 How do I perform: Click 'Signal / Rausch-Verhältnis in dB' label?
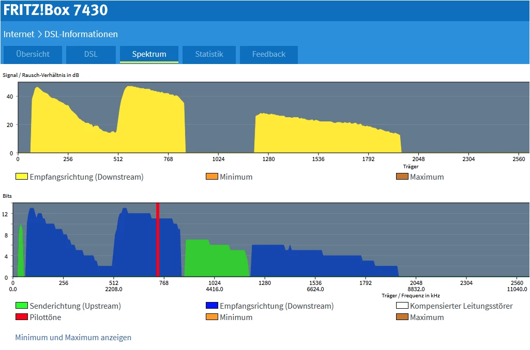pos(41,75)
